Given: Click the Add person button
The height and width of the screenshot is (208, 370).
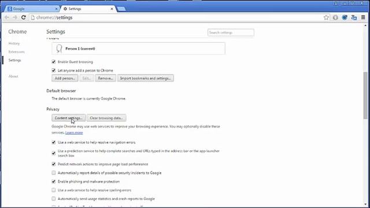Looking at the screenshot, I should click(65, 79).
